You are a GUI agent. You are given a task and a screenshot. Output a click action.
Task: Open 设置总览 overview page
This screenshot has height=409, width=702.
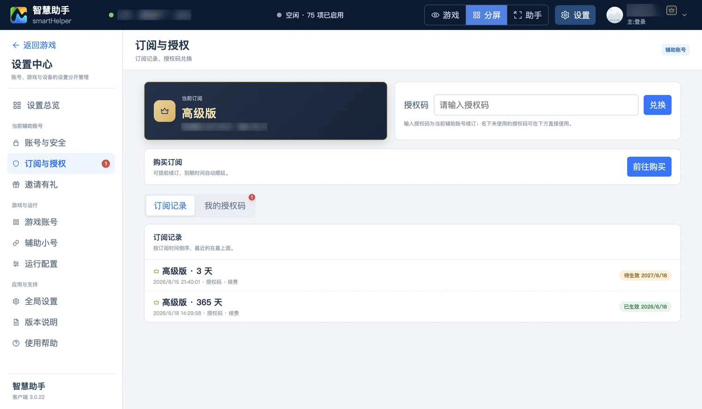(x=61, y=105)
